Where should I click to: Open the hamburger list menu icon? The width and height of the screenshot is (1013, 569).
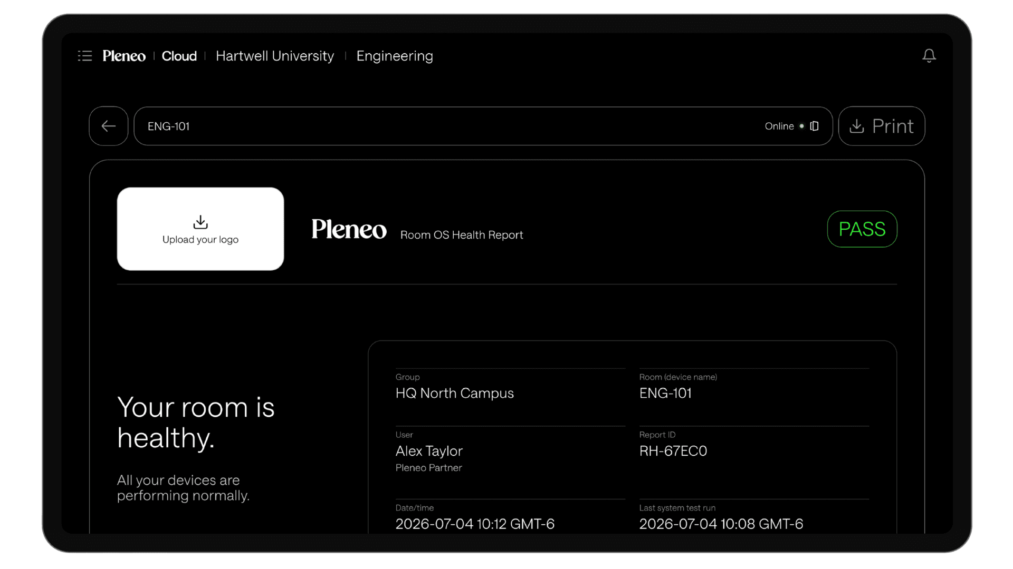85,56
